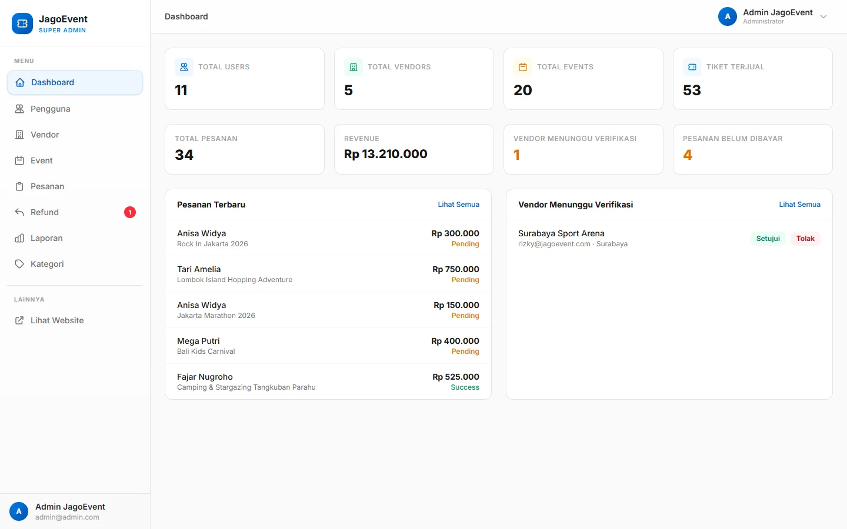847x529 pixels.
Task: Click the Vendor building icon in sidebar
Action: point(19,135)
